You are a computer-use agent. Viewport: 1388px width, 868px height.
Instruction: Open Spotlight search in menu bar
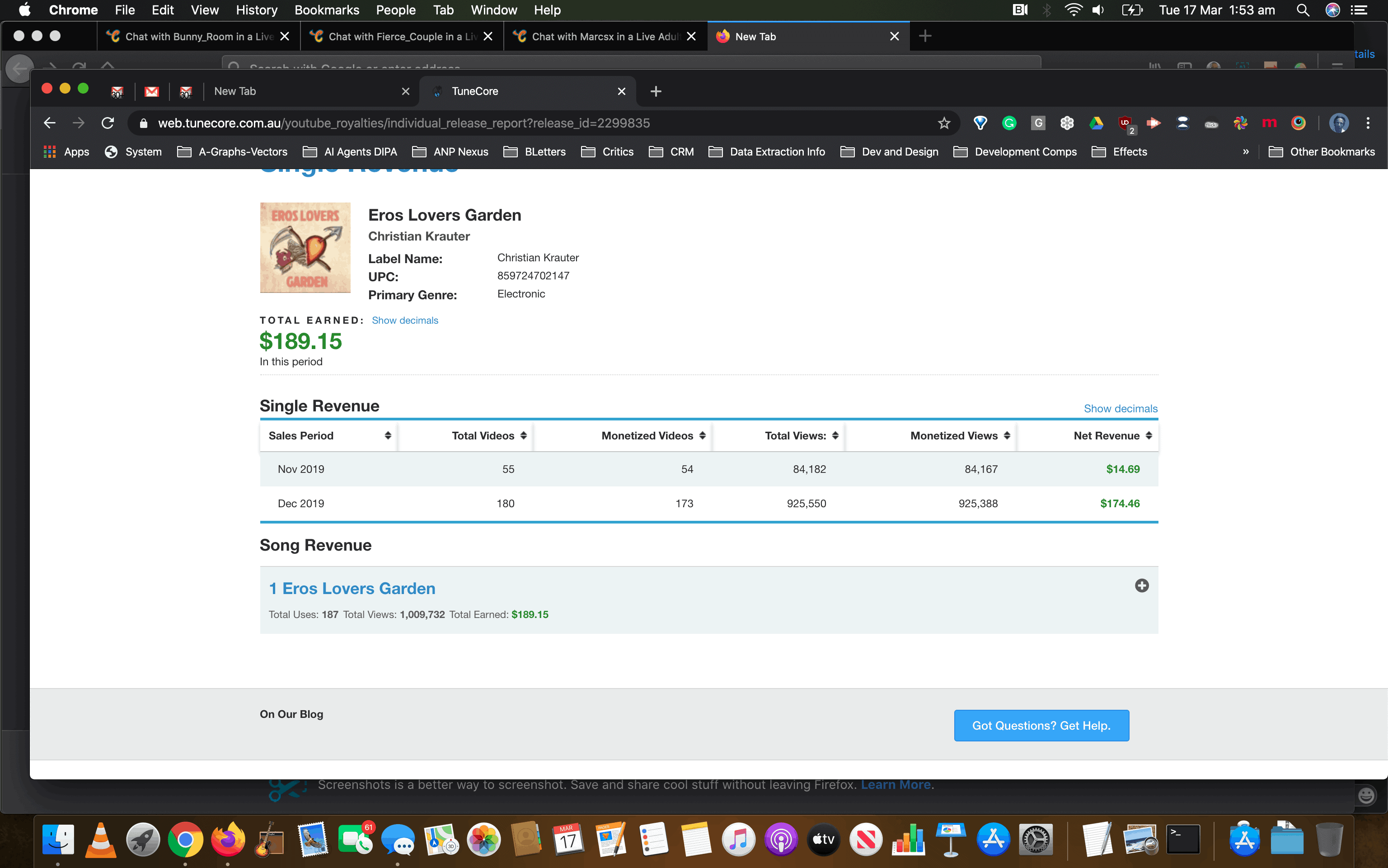click(1303, 10)
